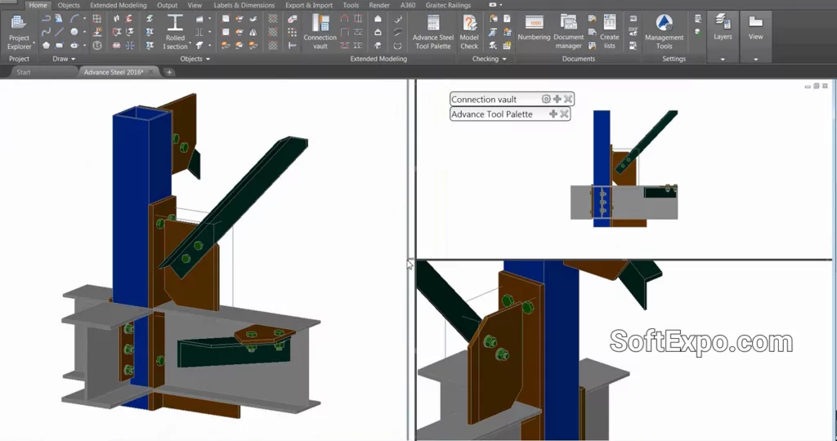Open the Render ribbon tab

click(379, 6)
